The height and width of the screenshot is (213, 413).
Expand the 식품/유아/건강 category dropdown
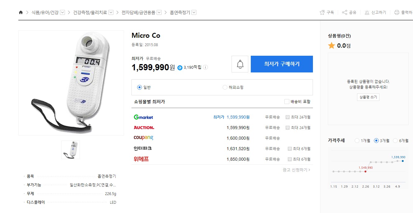(62, 12)
